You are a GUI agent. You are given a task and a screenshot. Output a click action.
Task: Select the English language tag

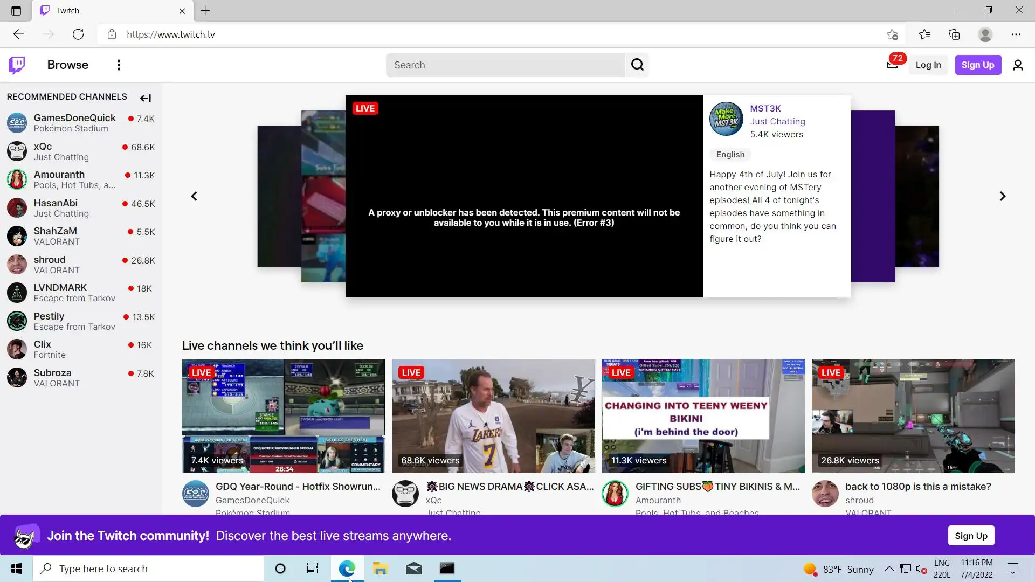730,155
